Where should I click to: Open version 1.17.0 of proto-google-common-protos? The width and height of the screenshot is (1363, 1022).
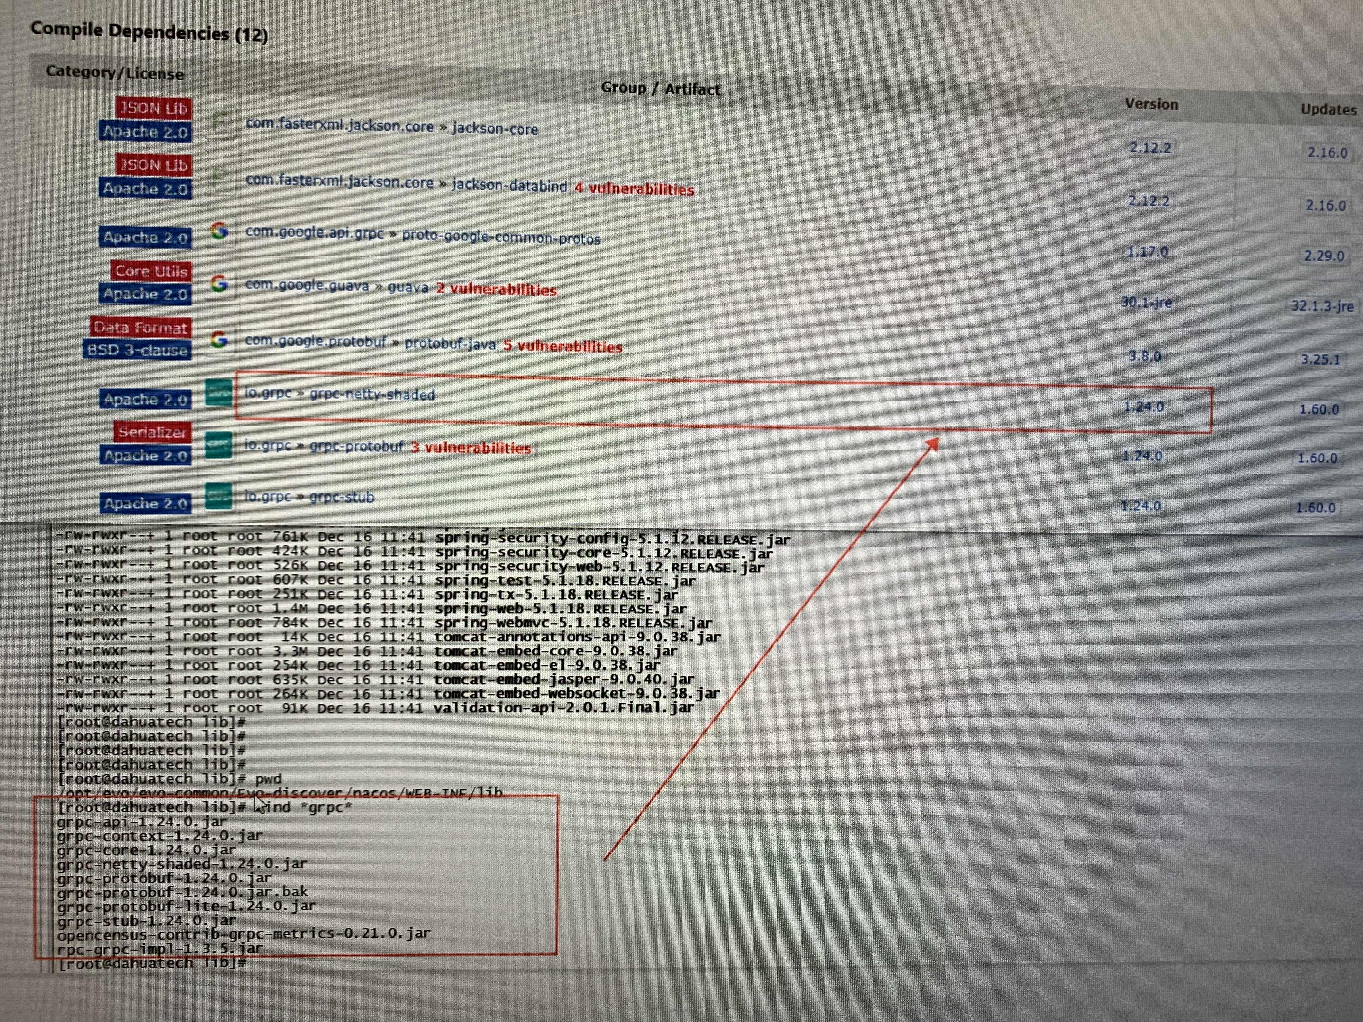coord(1147,252)
